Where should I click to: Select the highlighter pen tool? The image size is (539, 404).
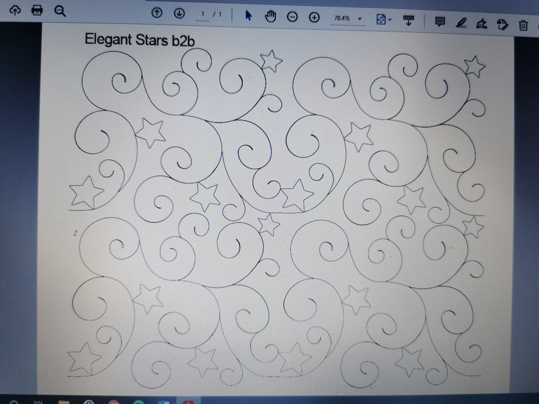point(461,23)
